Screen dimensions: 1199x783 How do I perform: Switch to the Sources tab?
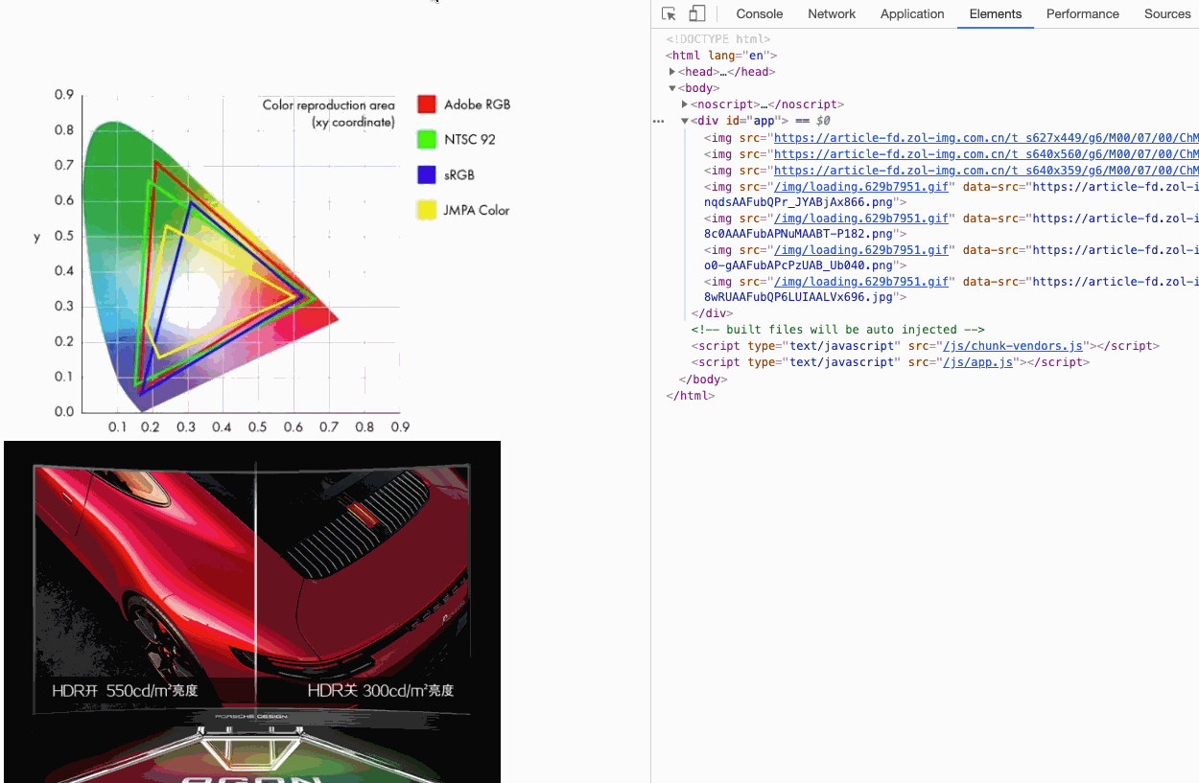tap(1167, 13)
